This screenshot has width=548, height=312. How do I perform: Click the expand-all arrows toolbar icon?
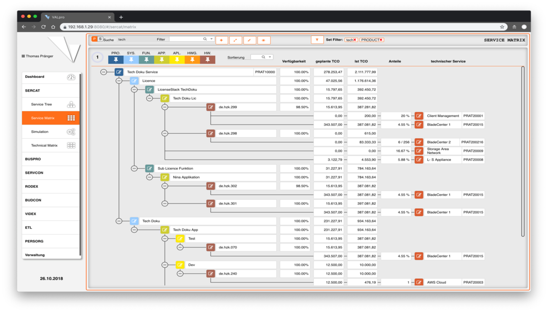tap(236, 40)
